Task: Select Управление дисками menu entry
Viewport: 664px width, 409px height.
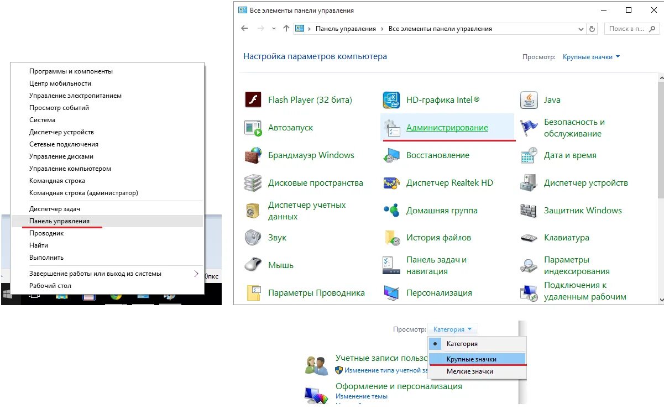Action: coord(108,156)
